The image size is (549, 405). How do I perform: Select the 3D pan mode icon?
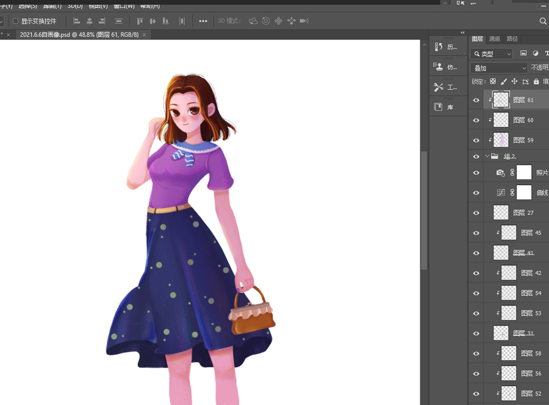click(278, 21)
